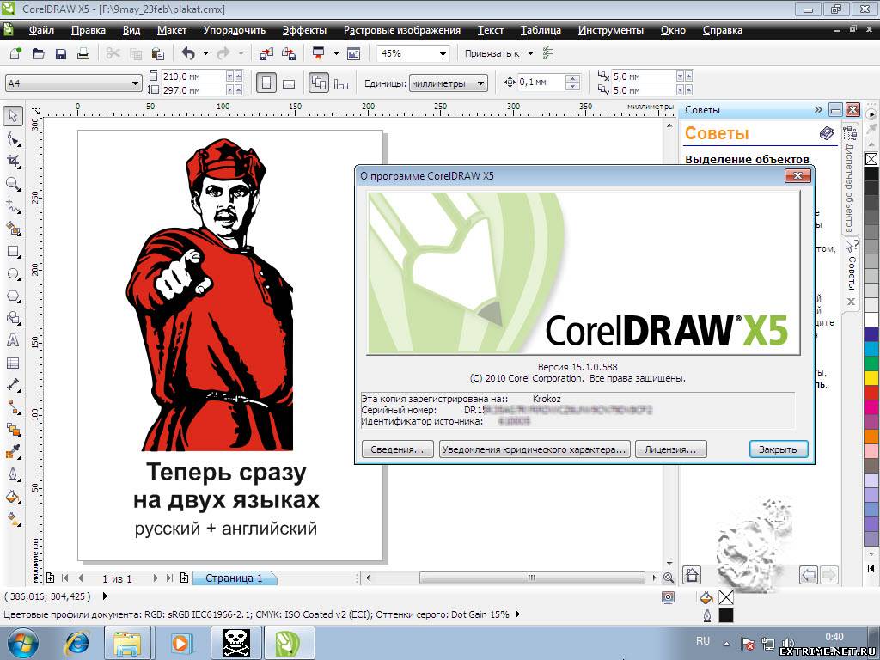This screenshot has height=660, width=880.
Task: Click the Лицензия... button
Action: click(670, 449)
